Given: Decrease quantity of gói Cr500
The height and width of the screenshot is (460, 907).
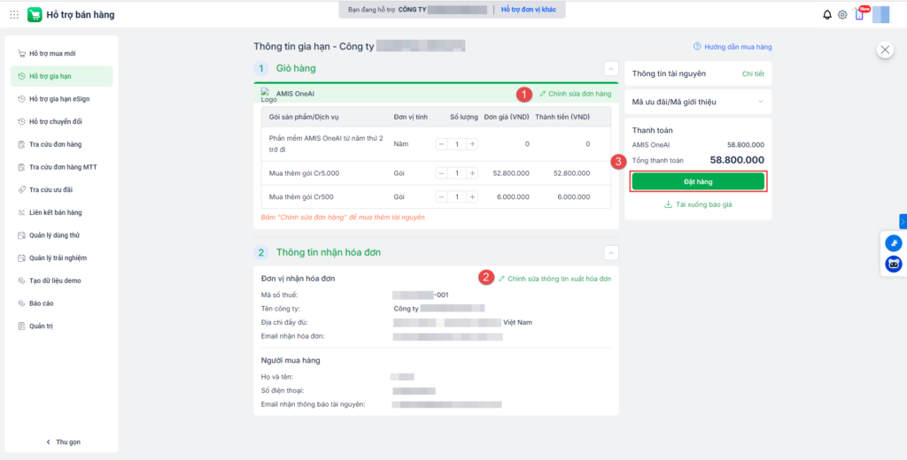Looking at the screenshot, I should (x=441, y=197).
